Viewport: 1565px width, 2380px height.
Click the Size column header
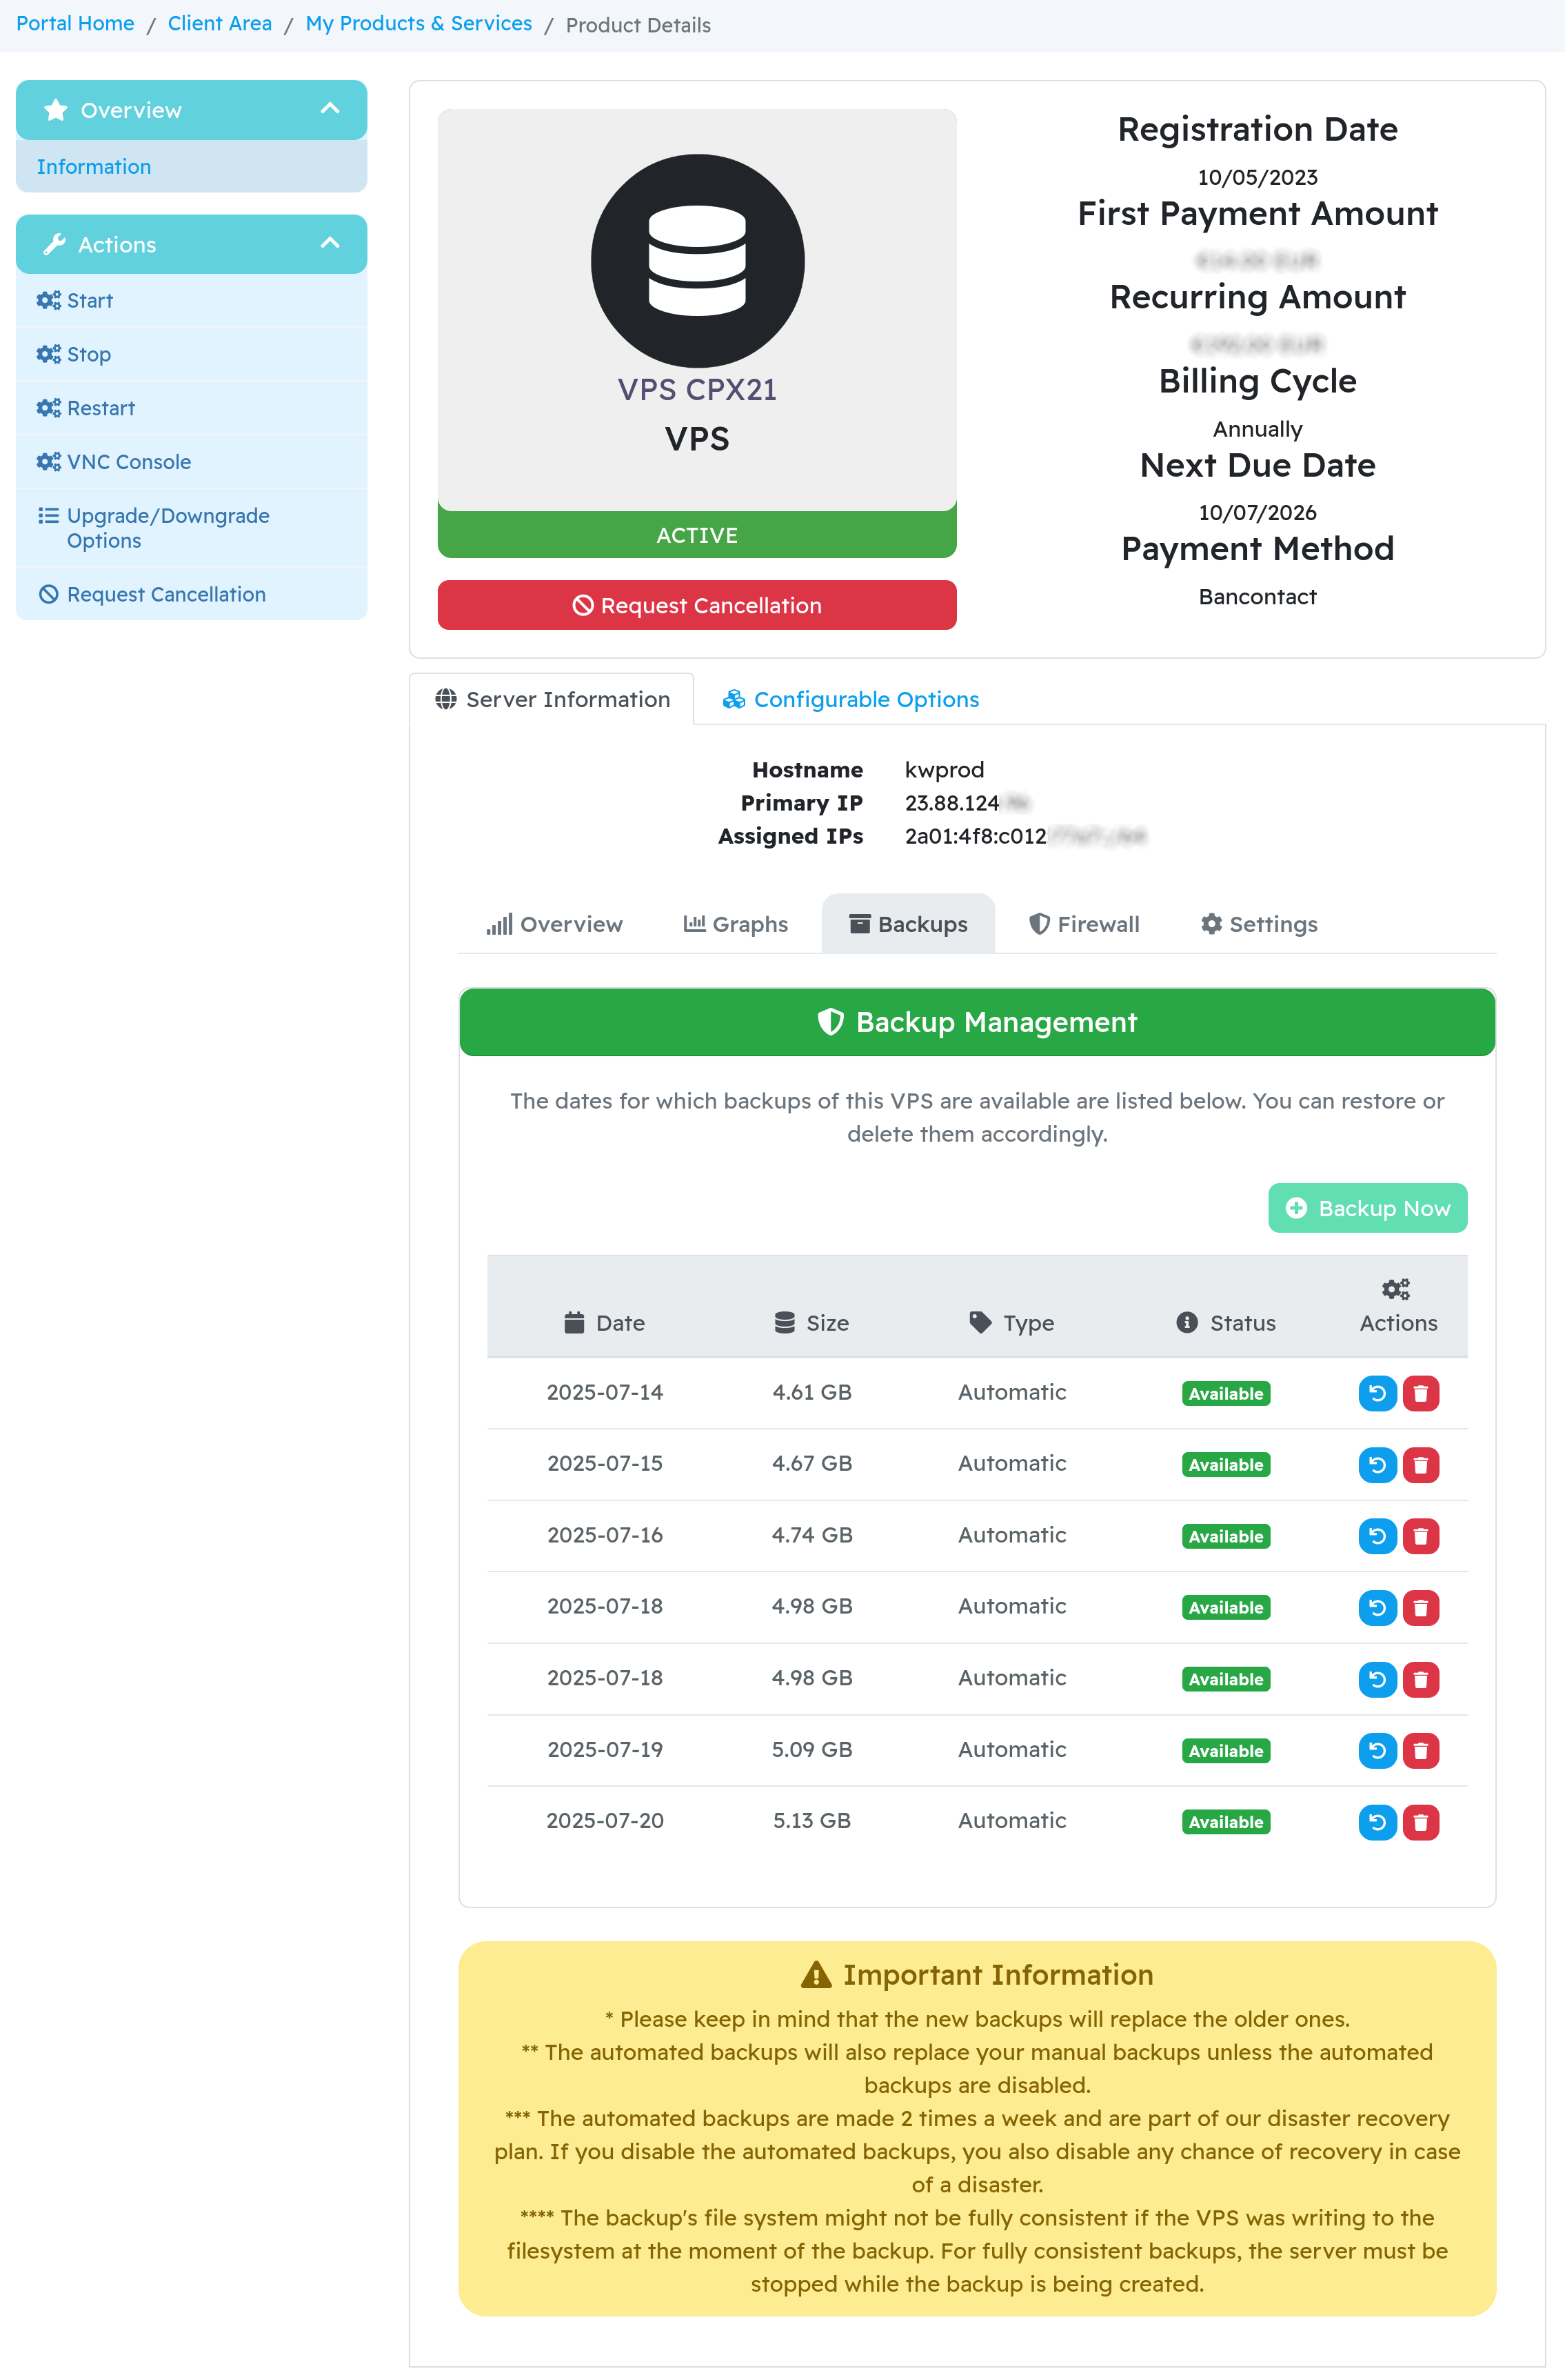click(x=811, y=1322)
